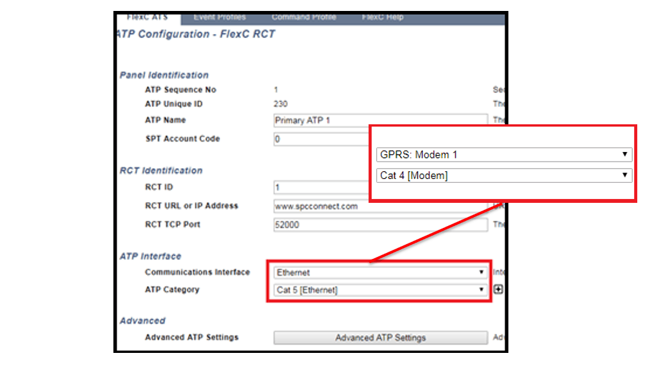Switch to the FlexC ATS tab
This screenshot has height=369, width=645.
pos(147,17)
